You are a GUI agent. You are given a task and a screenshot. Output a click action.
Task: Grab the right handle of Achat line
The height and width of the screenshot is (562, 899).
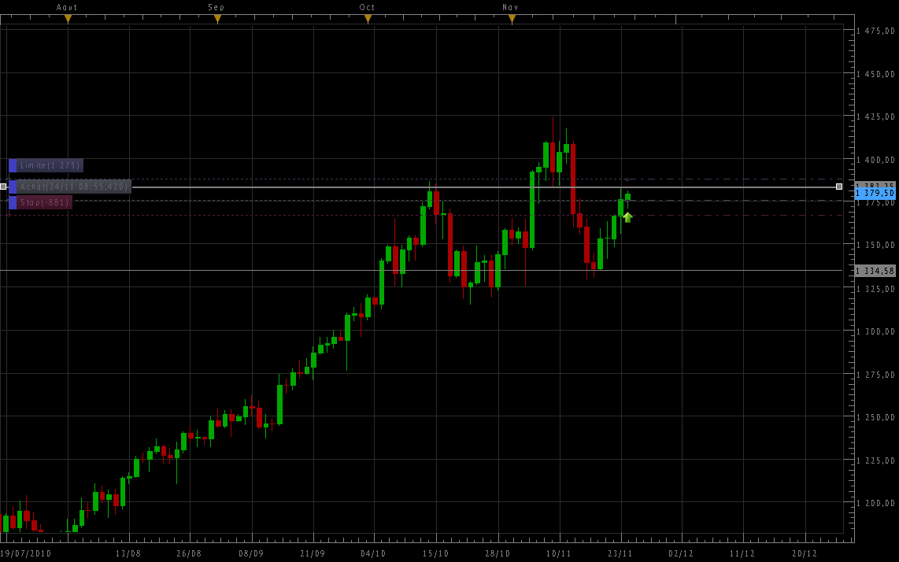point(839,187)
